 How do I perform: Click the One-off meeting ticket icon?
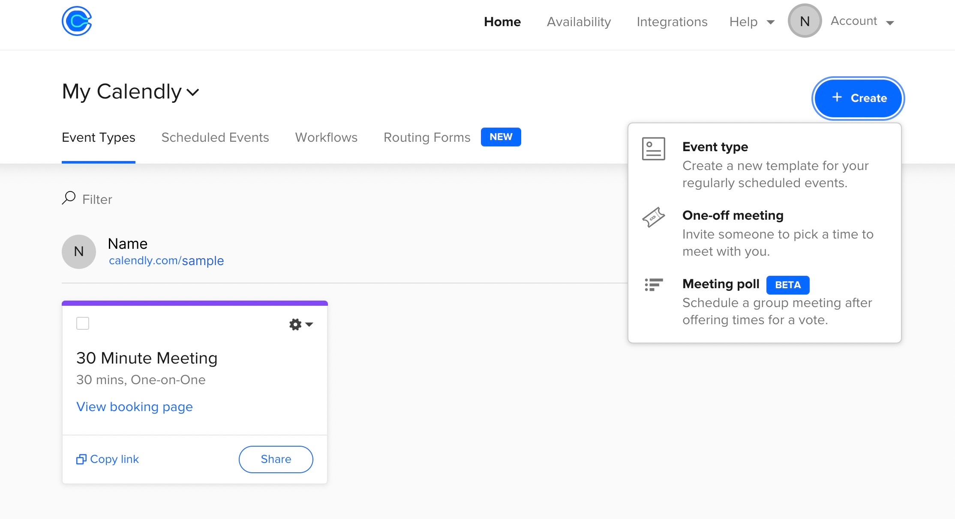[654, 217]
